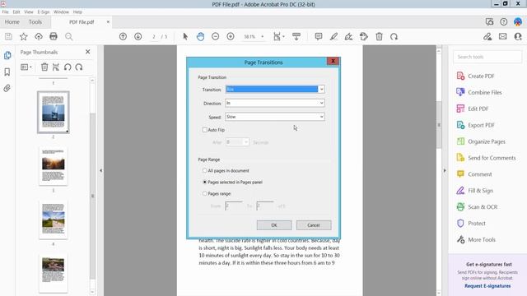Viewport: 527px width, 296px height.
Task: Select the page 2 thumbnail
Action: coord(53,112)
